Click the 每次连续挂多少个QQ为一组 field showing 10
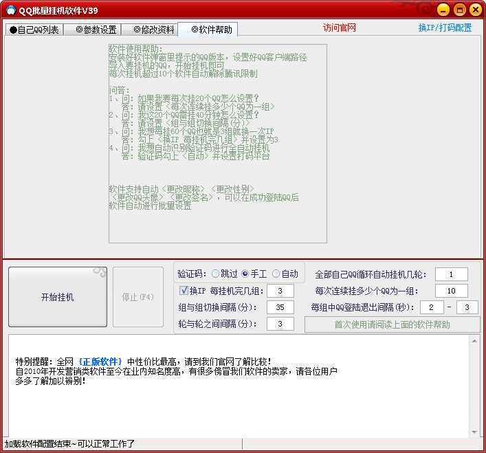Viewport: 486px width, 453px height. pos(451,291)
